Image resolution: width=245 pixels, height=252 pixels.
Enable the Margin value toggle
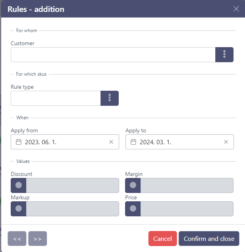(133, 185)
